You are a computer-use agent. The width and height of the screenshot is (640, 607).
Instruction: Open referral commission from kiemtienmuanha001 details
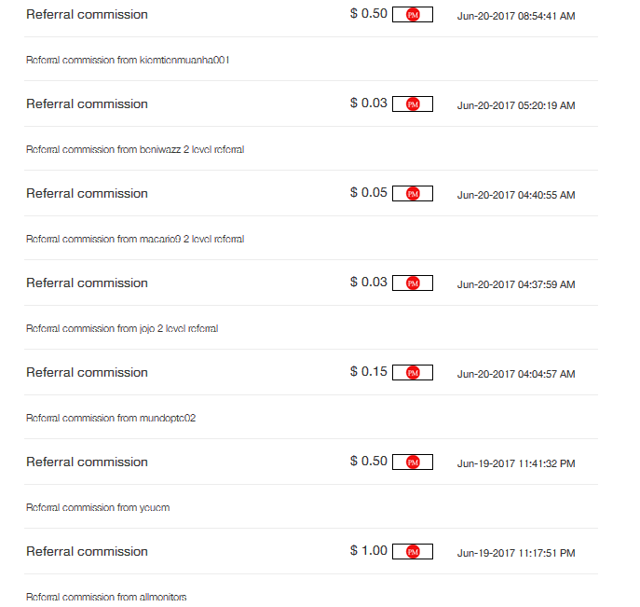pyautogui.click(x=128, y=61)
